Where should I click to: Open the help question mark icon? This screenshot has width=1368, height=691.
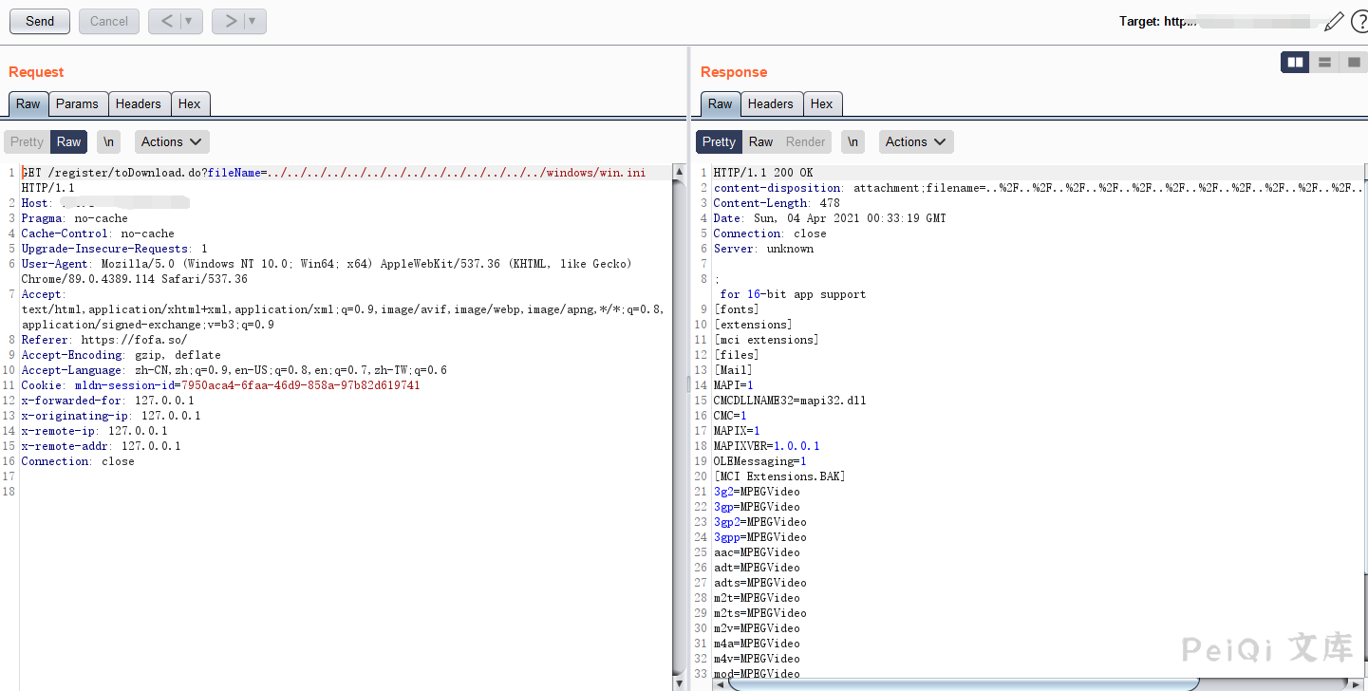[1359, 22]
